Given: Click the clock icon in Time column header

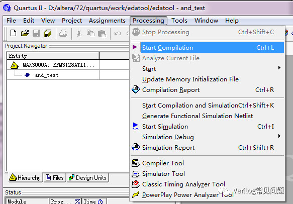Looking at the screenshot, I should click(x=101, y=201).
